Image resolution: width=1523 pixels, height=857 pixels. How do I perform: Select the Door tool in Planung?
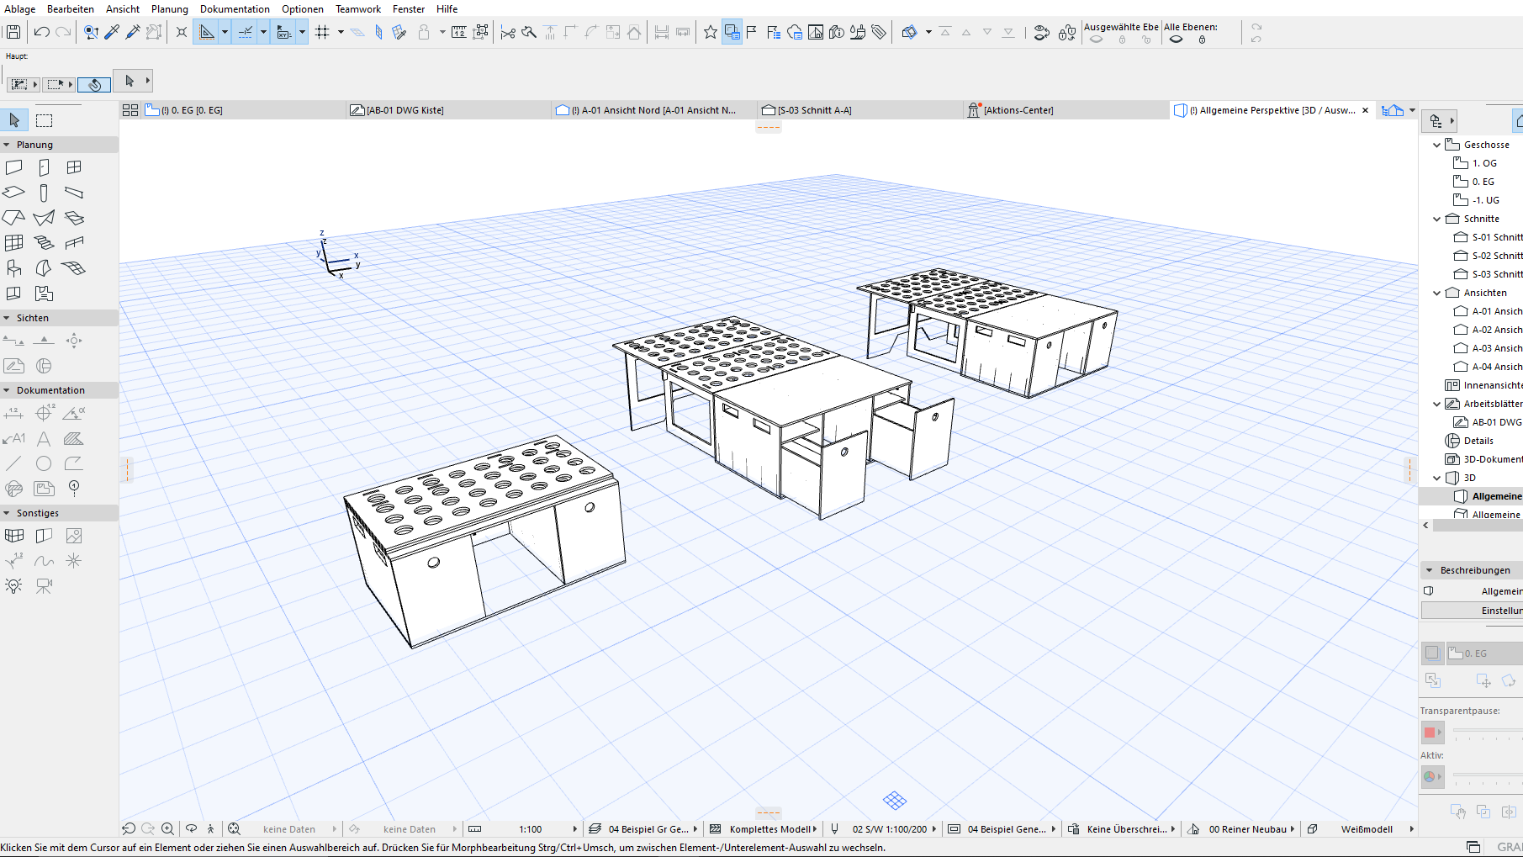[44, 167]
